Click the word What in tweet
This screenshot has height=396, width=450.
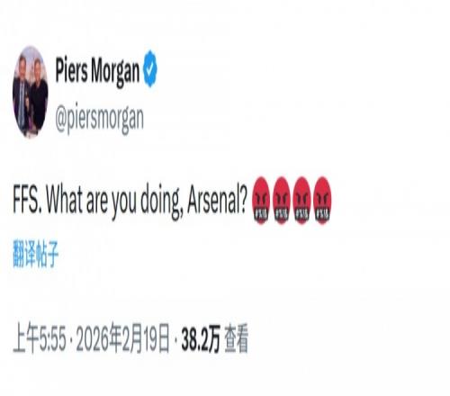(x=64, y=200)
